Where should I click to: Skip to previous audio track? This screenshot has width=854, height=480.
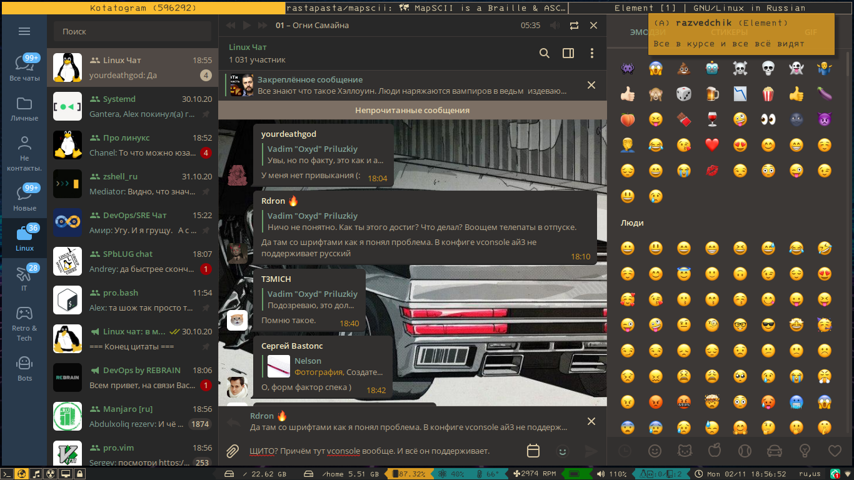[x=231, y=26]
